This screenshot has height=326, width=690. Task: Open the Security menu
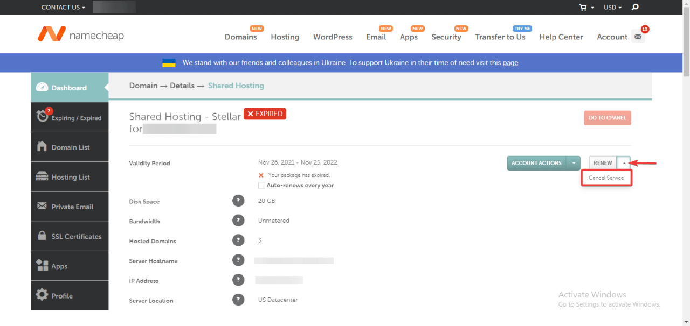(446, 37)
